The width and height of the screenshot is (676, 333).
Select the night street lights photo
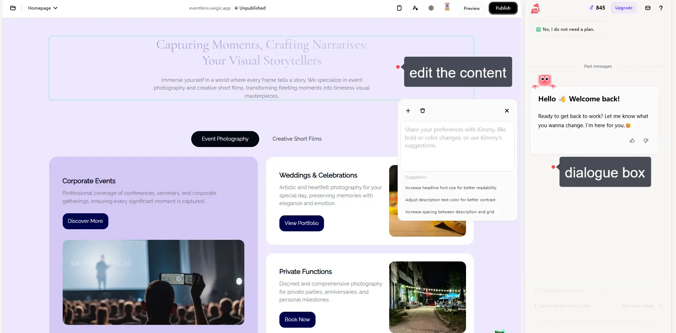(427, 297)
